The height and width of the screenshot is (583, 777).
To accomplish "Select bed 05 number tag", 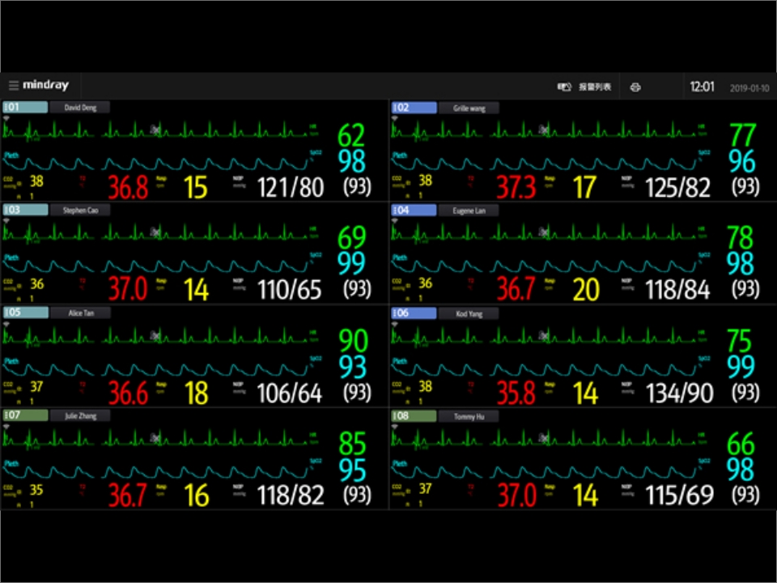I will click(25, 313).
